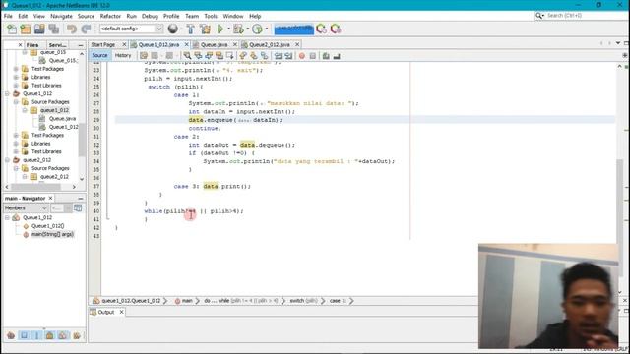Switch to the Start Page tab
Viewport: 630px width, 354px height.
click(103, 44)
